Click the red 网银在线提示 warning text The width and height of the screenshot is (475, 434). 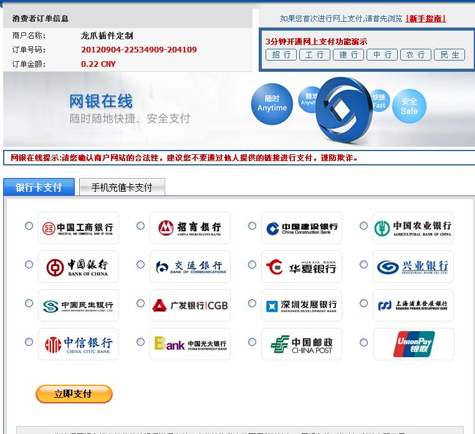(184, 158)
